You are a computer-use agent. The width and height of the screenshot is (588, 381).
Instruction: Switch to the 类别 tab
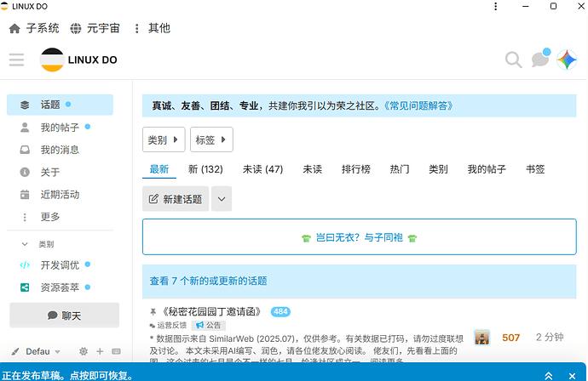coord(438,169)
